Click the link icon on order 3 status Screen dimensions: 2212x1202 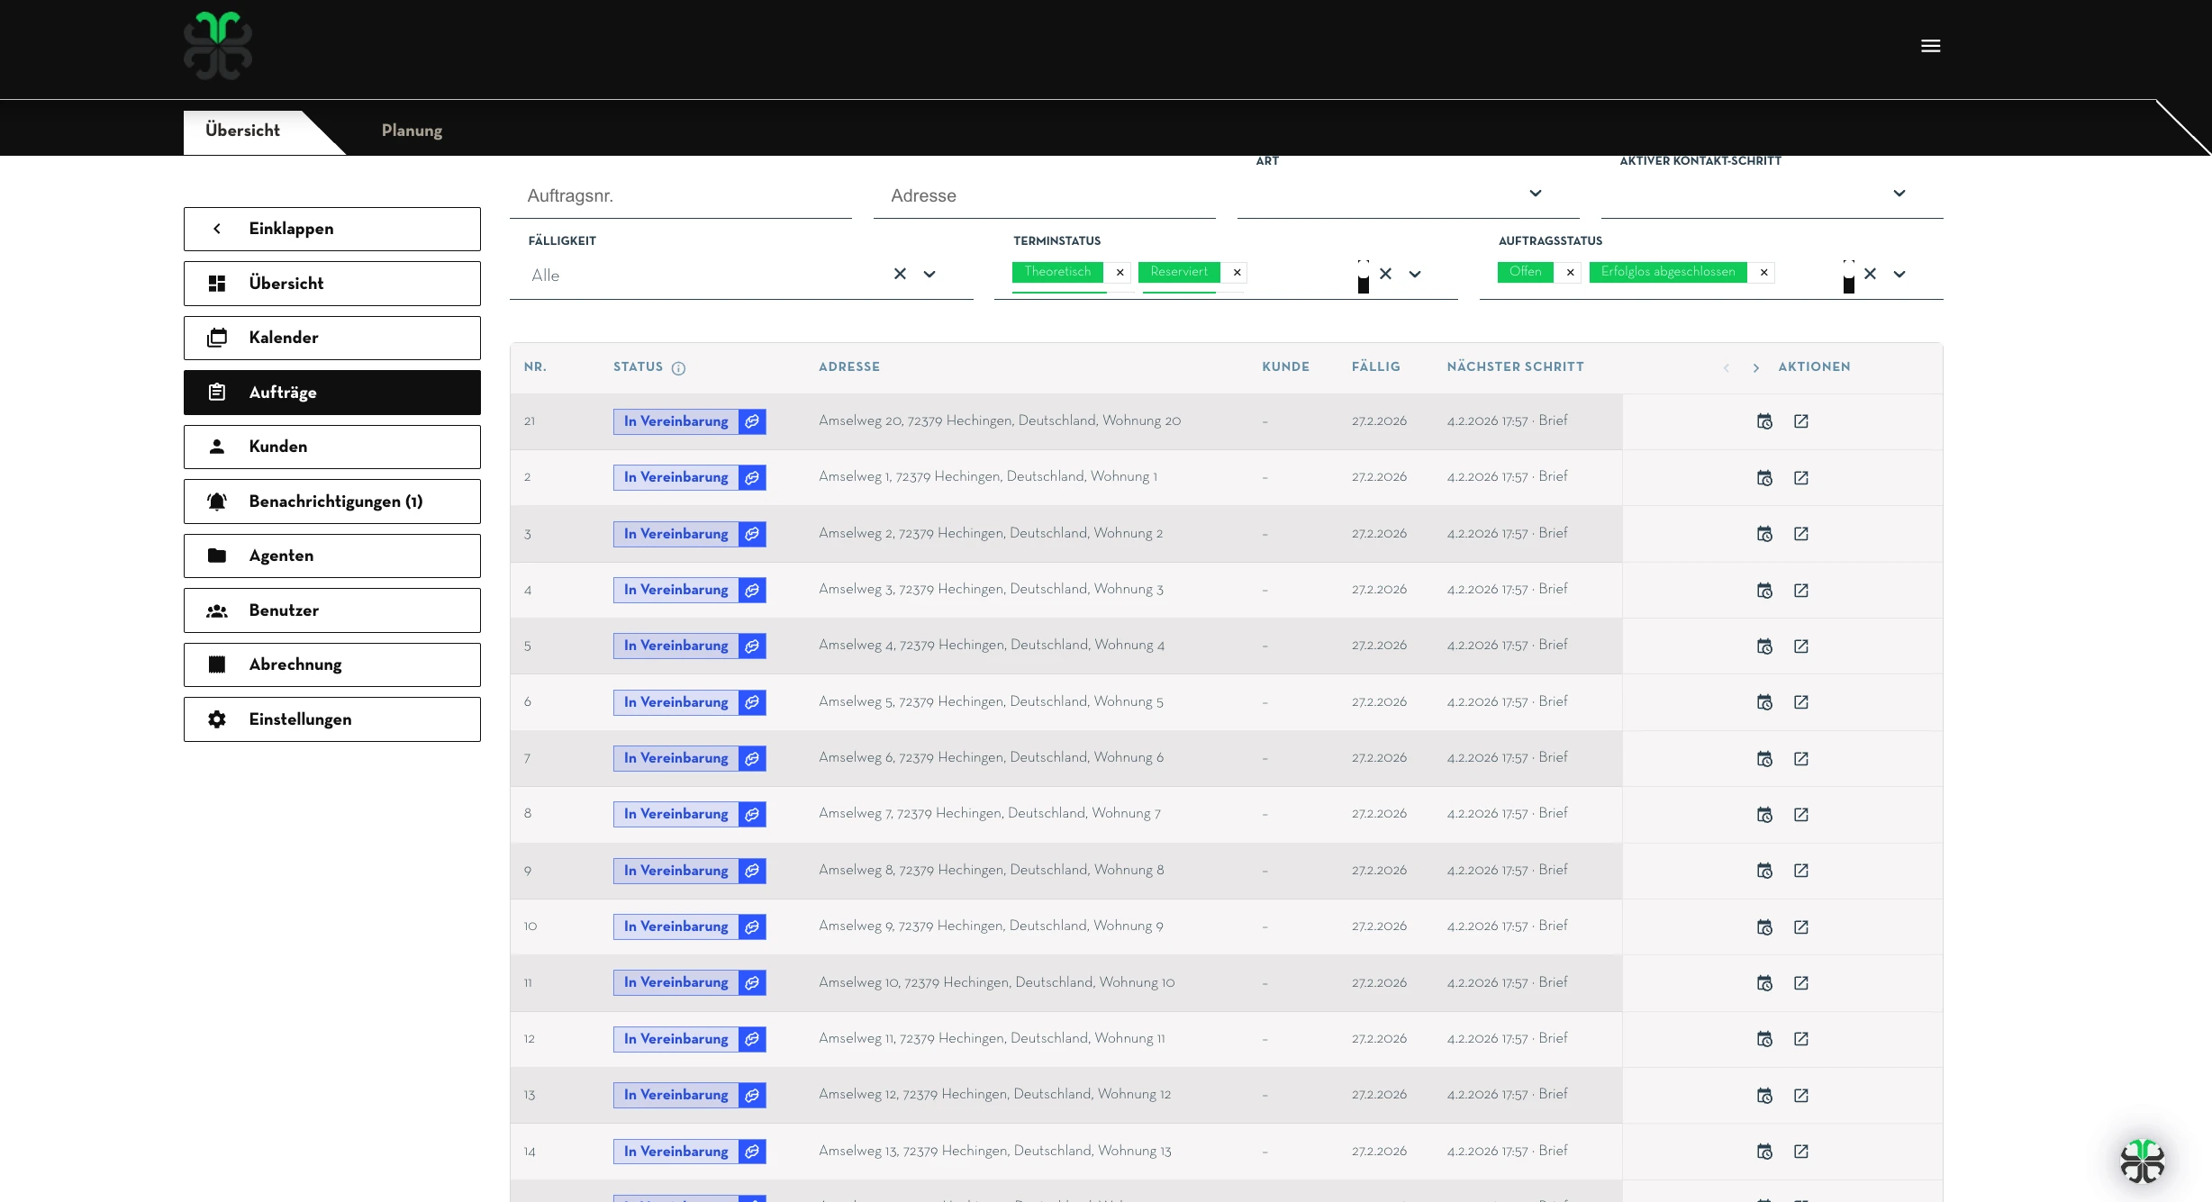pos(752,534)
